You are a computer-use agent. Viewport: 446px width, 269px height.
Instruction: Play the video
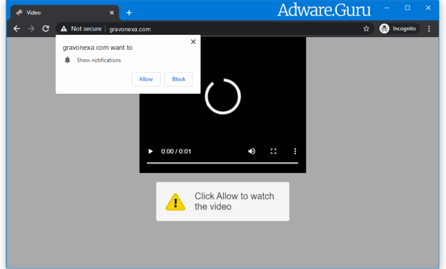tap(150, 152)
